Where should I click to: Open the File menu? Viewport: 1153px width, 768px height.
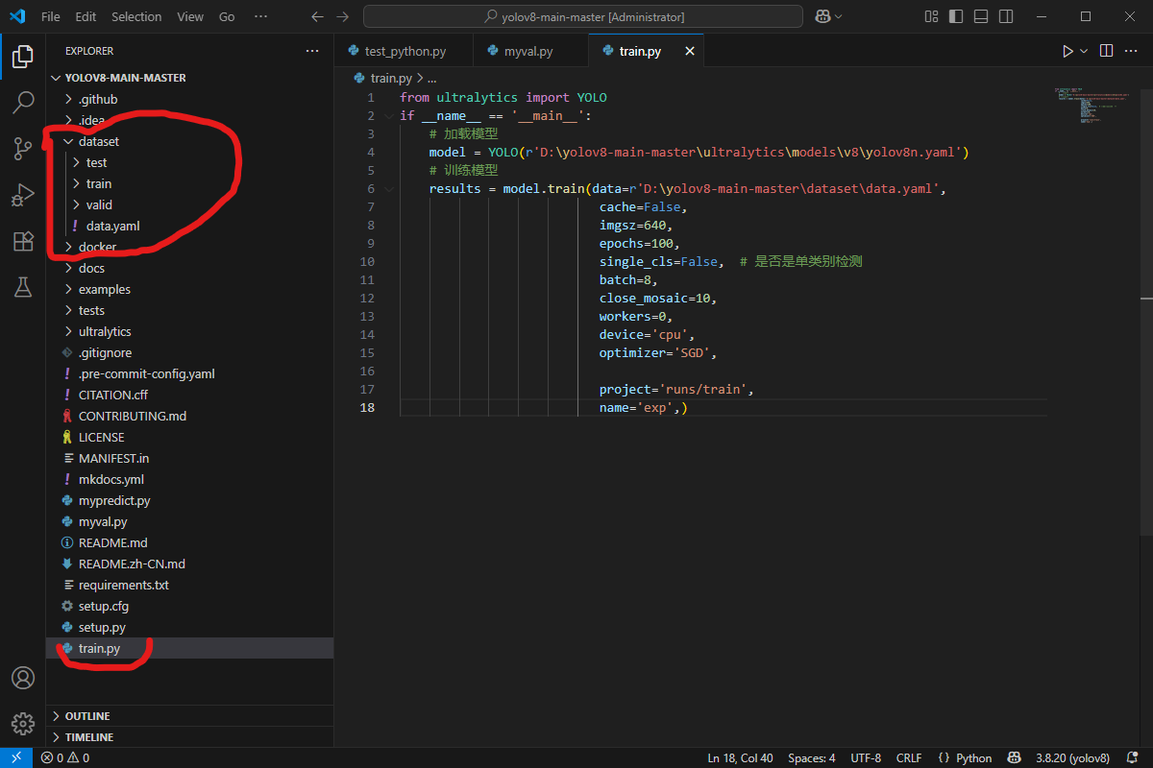pos(51,16)
